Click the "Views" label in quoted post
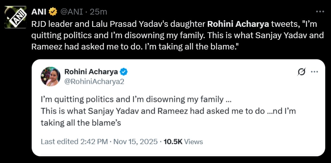 point(194,142)
